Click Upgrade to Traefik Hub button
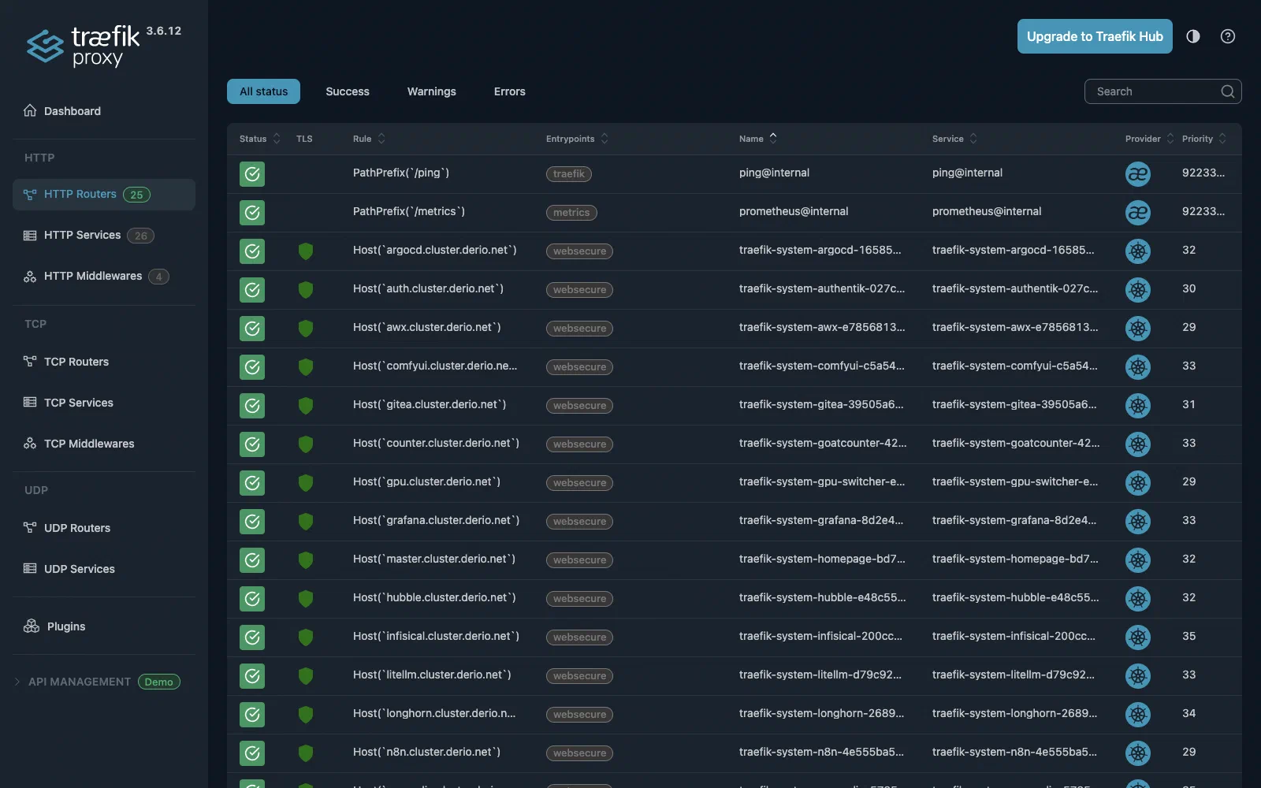This screenshot has width=1261, height=788. pyautogui.click(x=1095, y=36)
